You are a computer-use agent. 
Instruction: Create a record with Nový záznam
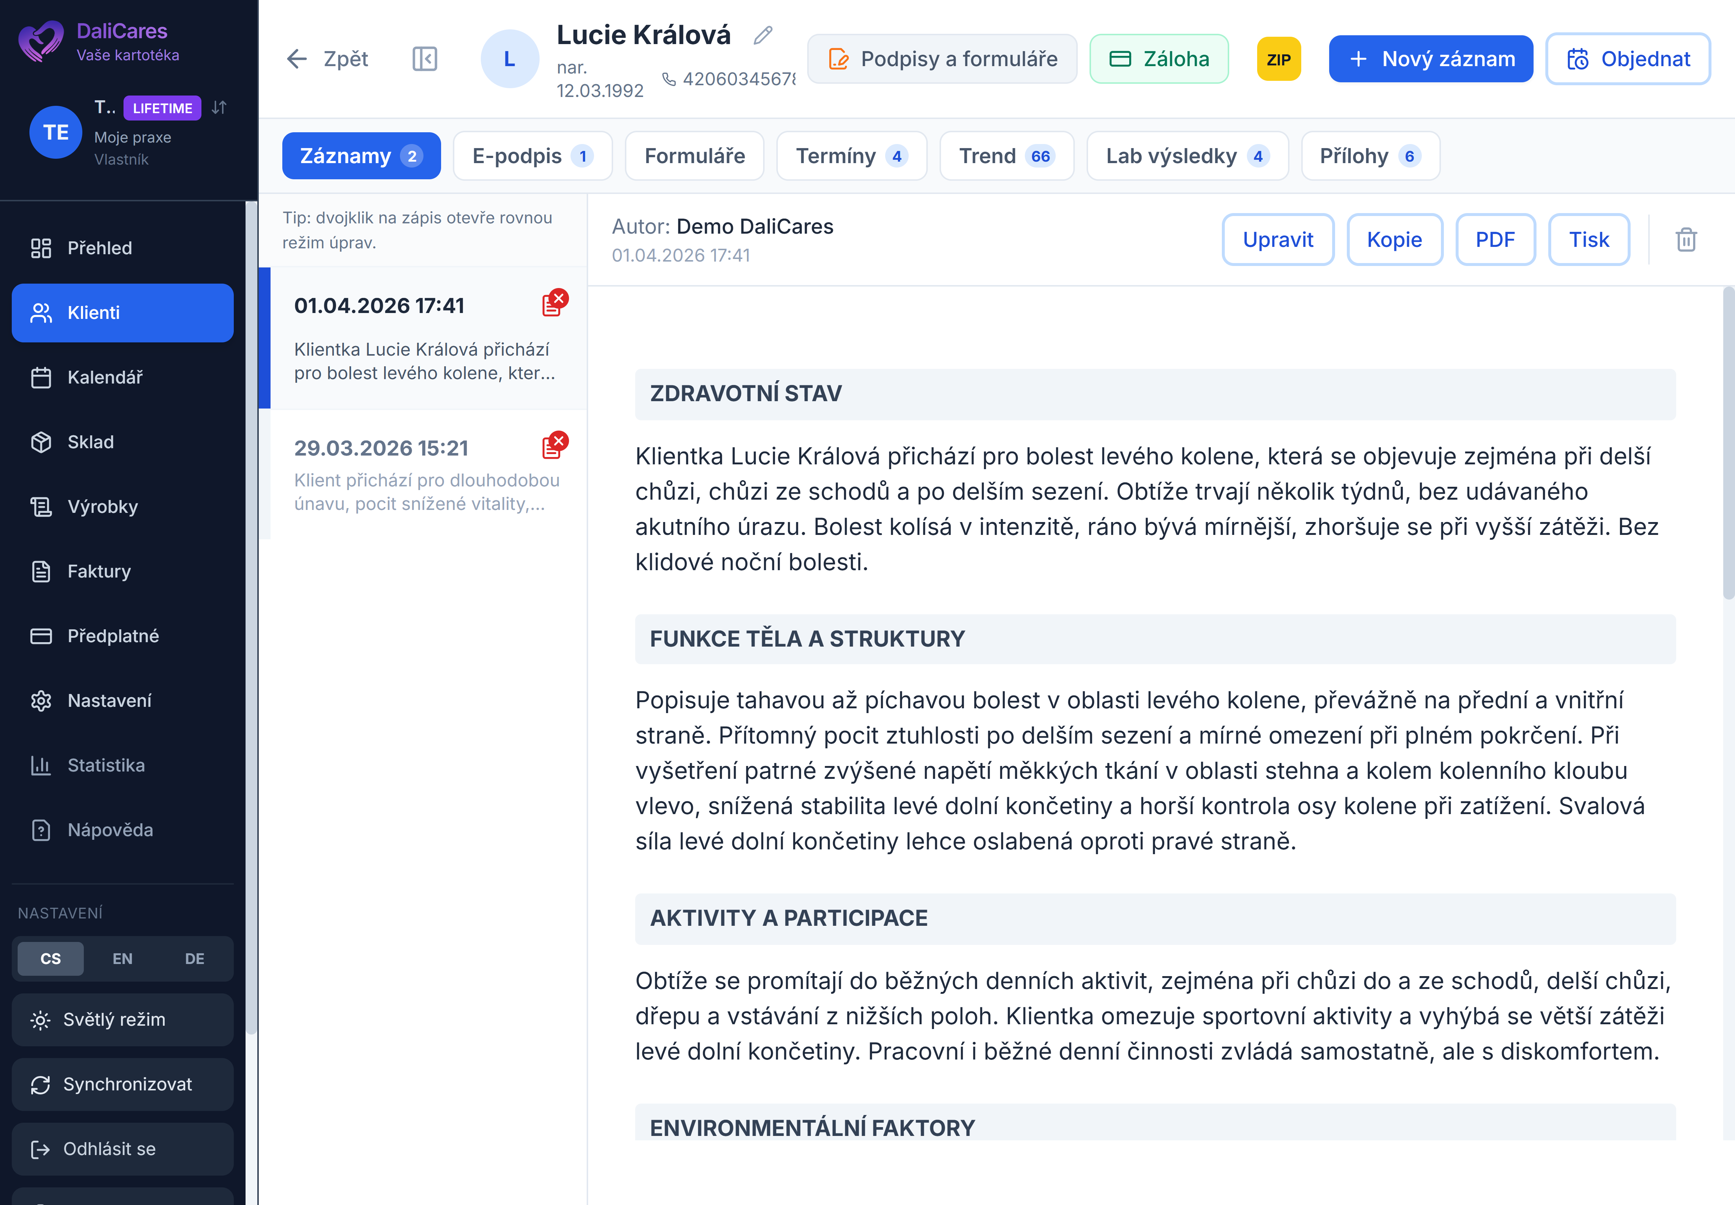(x=1431, y=59)
